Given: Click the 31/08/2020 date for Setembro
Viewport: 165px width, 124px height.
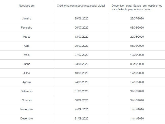Looking at the screenshot, I should (x=81, y=91).
